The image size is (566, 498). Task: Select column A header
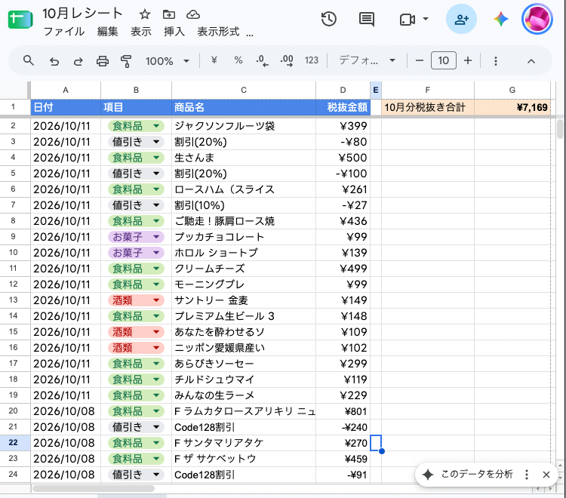coord(66,91)
